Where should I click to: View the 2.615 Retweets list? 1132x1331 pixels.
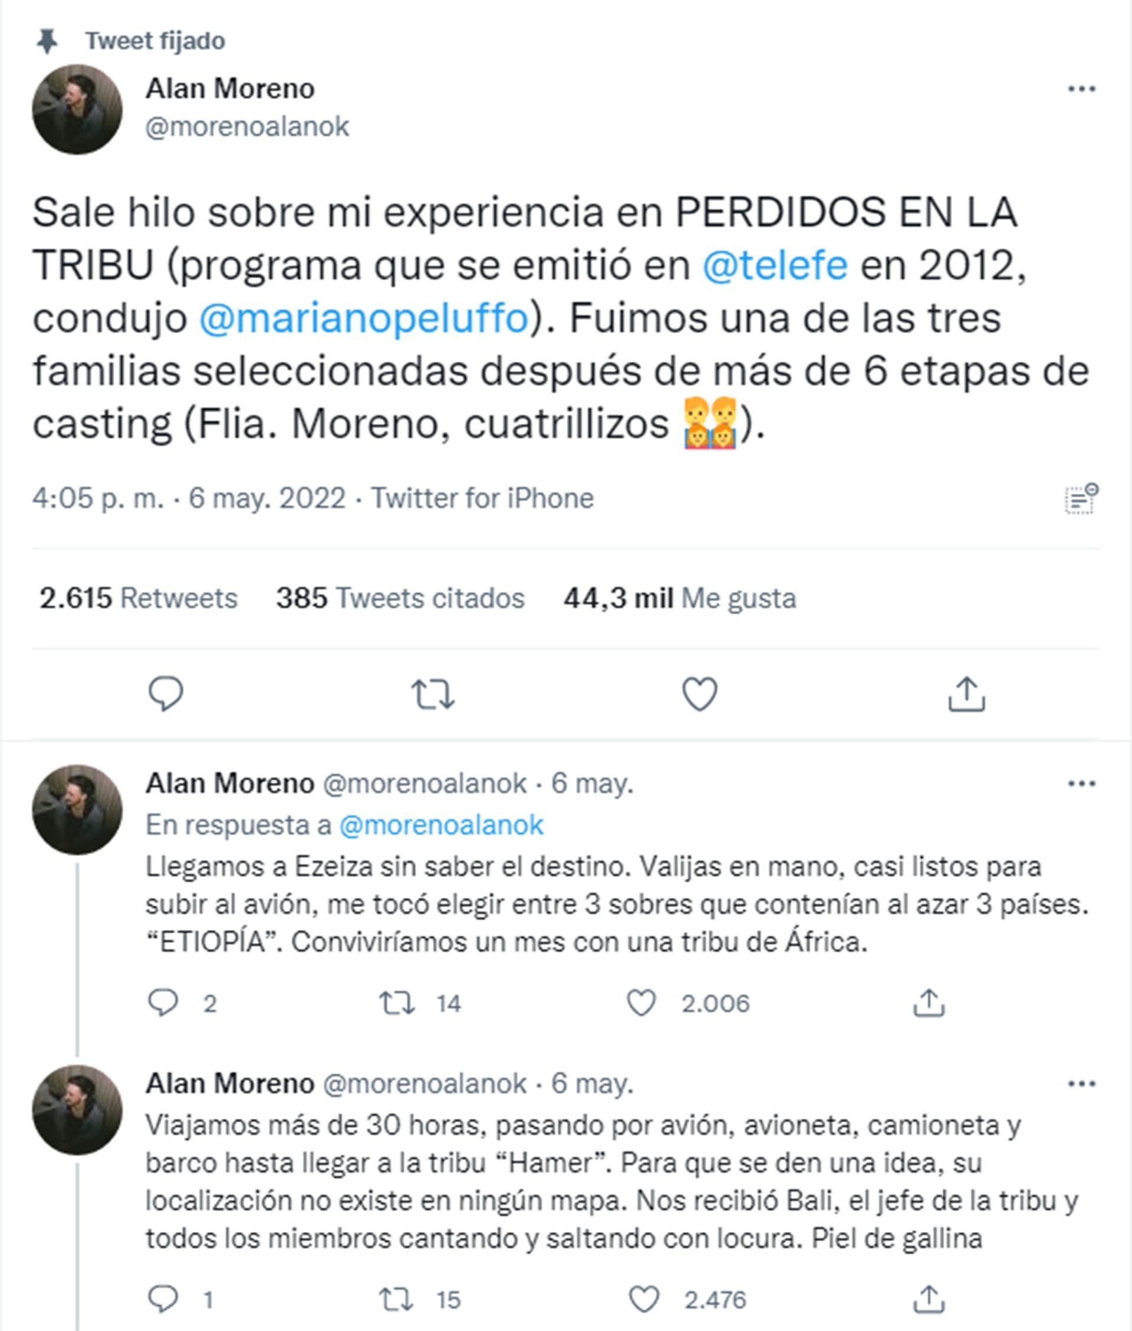(139, 598)
